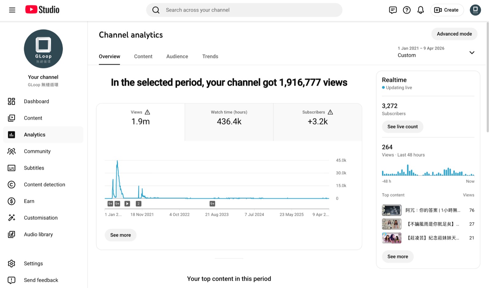Switch to the Overview tab
The height and width of the screenshot is (288, 489).
[x=109, y=57]
